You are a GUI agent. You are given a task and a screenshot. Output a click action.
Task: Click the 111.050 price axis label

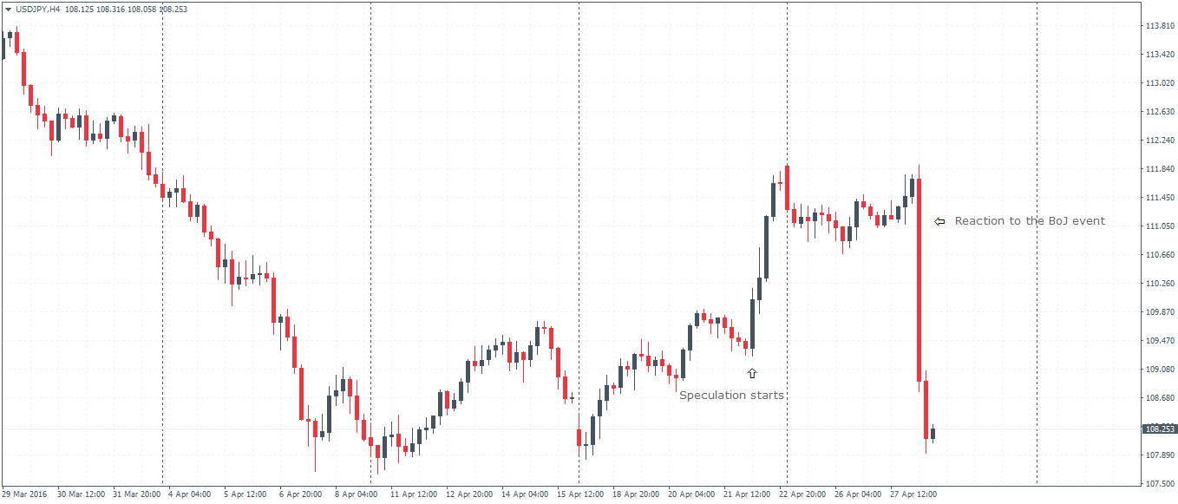click(x=1160, y=226)
